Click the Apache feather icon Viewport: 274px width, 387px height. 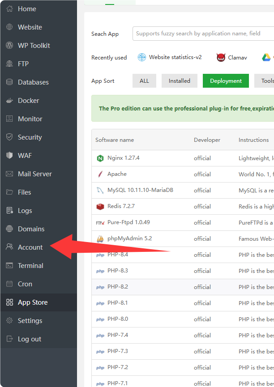click(x=100, y=174)
